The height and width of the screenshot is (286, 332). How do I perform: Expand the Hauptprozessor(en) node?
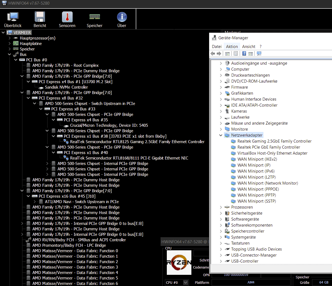point(10,38)
